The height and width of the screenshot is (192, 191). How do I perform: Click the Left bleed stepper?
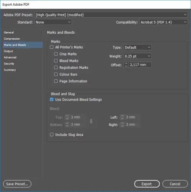[122, 117]
